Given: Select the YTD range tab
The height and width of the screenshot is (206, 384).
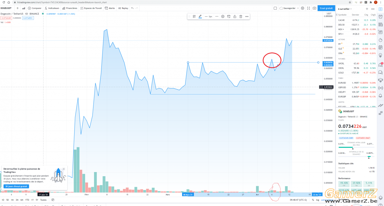Looking at the screenshot, I should pyautogui.click(x=27, y=200).
